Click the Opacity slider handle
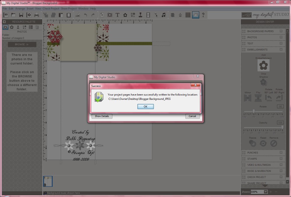Image resolution: width=291 pixels, height=197 pixels. 282,127
